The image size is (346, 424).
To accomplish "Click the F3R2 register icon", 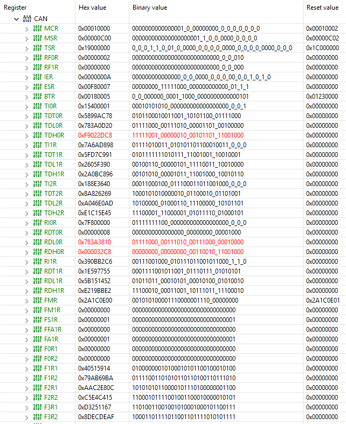I will click(x=37, y=417).
